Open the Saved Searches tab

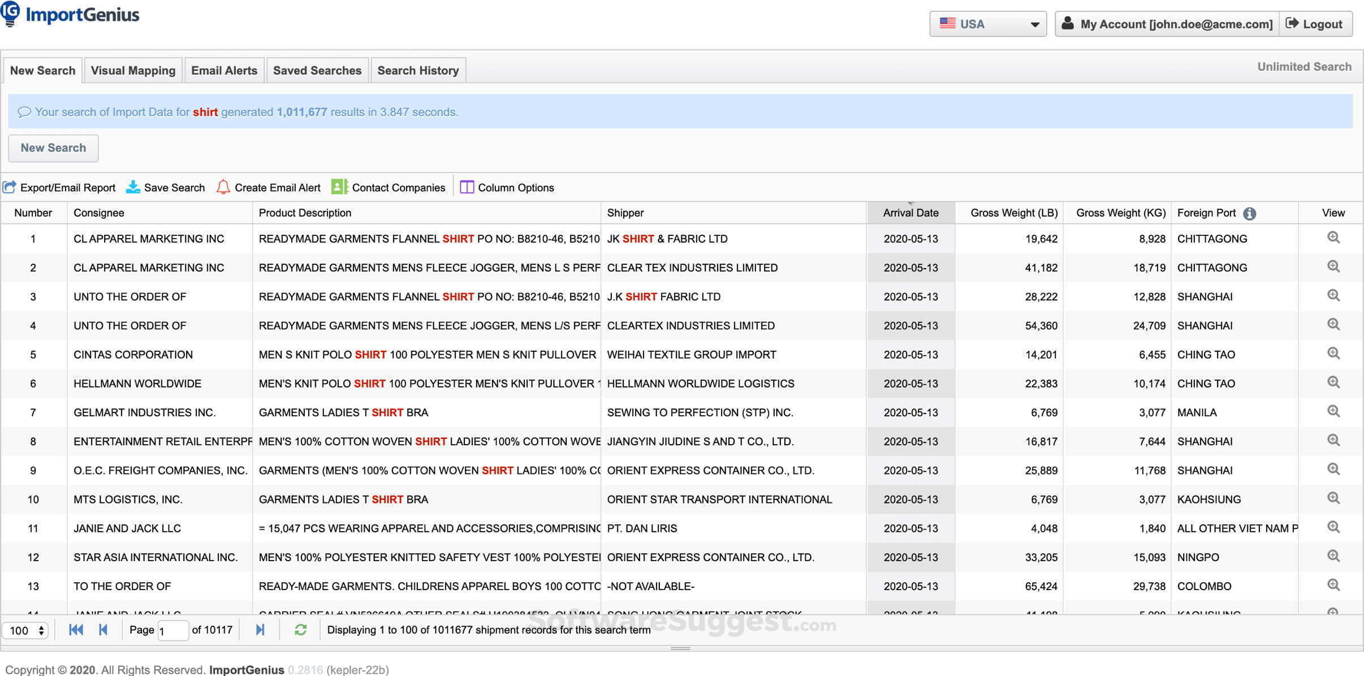pyautogui.click(x=317, y=70)
